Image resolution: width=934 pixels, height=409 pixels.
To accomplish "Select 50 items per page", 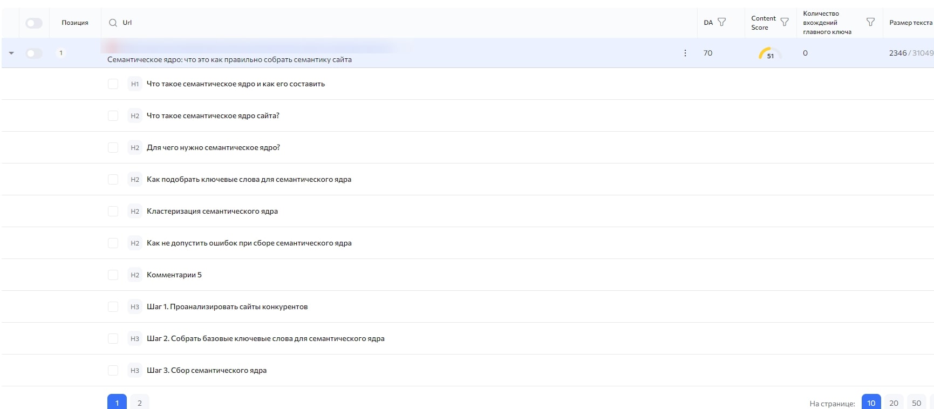I will pyautogui.click(x=916, y=403).
